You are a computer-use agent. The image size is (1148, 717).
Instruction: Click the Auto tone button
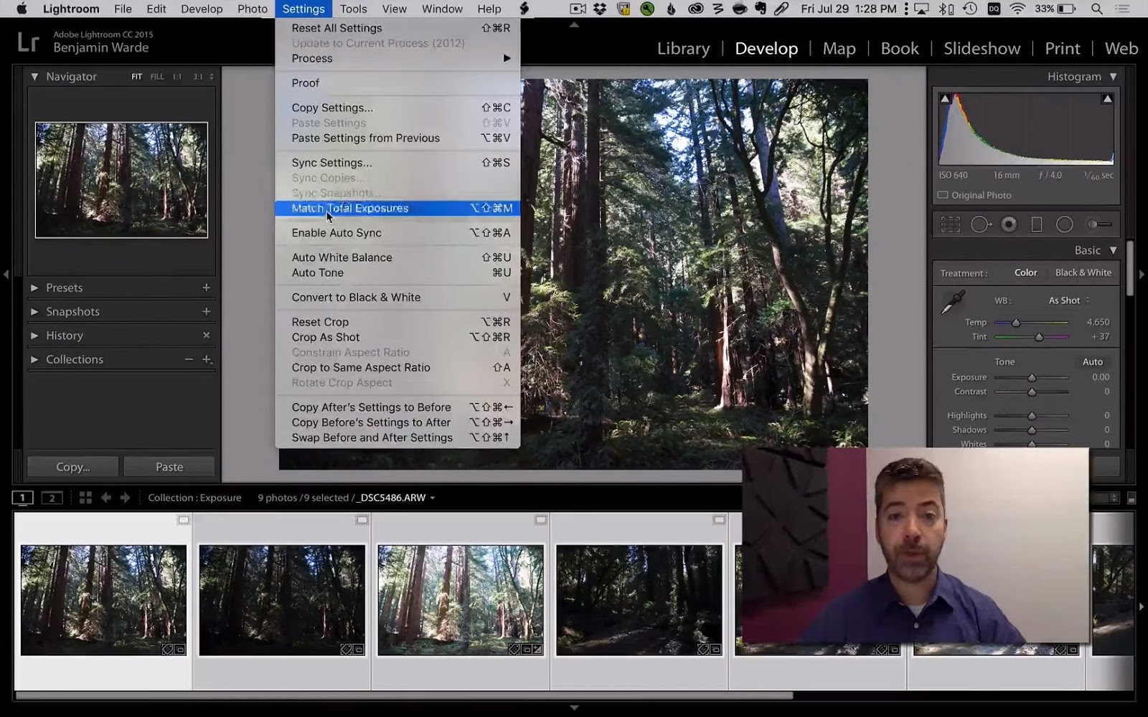pos(1093,361)
